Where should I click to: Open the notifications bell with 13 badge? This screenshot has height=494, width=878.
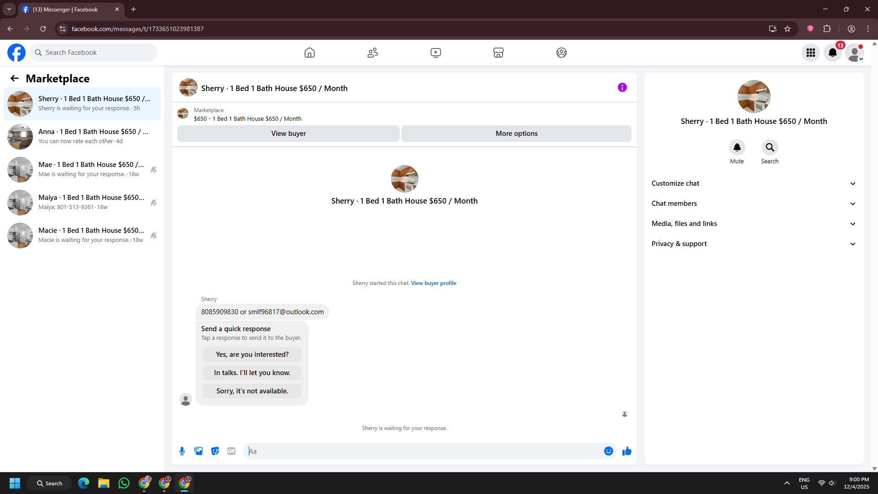[x=833, y=53]
